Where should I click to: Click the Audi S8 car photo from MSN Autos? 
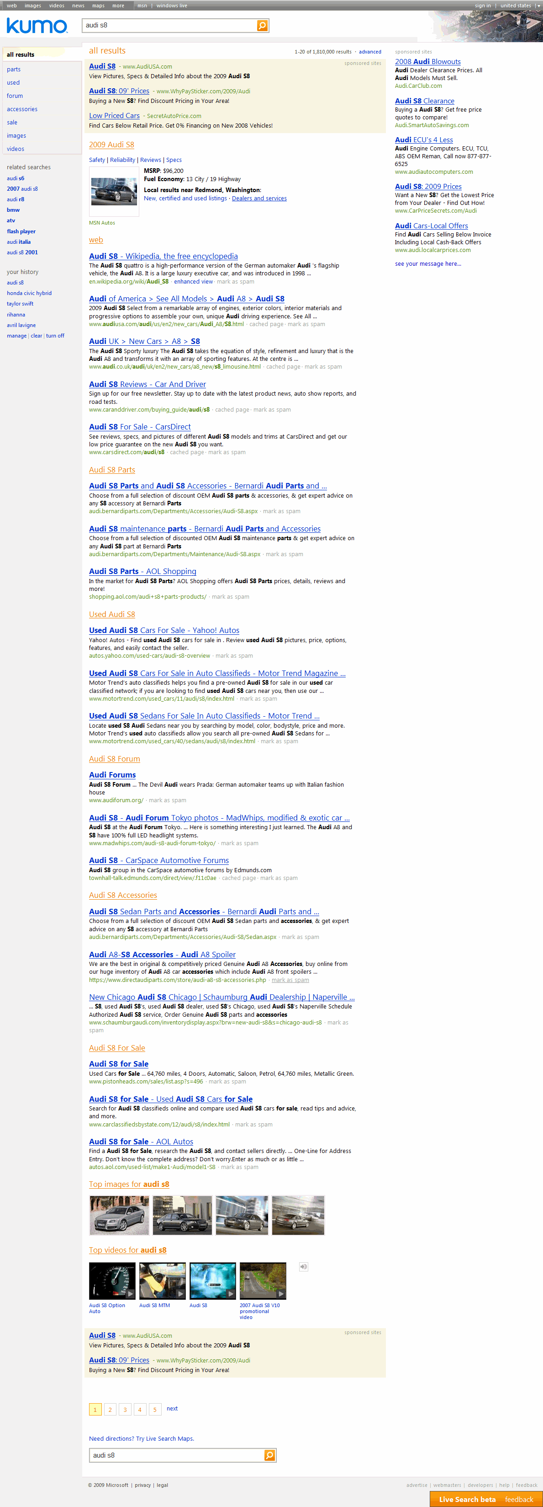(114, 191)
